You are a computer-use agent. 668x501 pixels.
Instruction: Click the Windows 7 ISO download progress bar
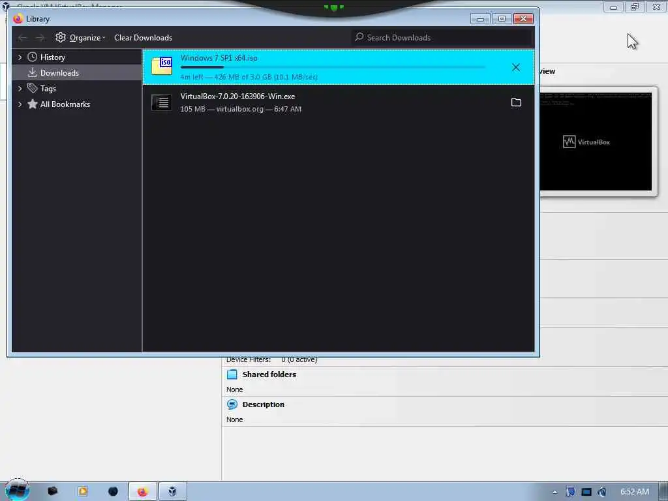click(333, 67)
